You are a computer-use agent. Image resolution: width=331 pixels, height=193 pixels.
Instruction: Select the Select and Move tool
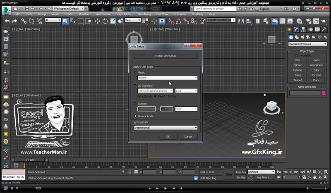pos(97,21)
